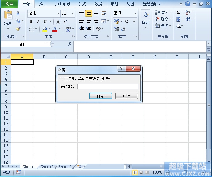Select the Format Painter brush
The height and width of the screenshot is (177, 212).
point(18,29)
